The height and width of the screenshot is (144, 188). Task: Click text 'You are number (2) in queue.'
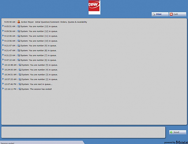click(44, 79)
